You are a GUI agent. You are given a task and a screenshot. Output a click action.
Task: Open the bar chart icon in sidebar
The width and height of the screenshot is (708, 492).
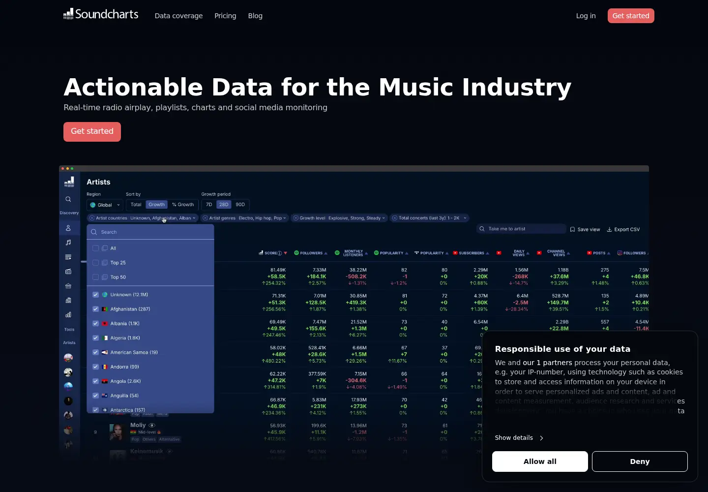[68, 315]
